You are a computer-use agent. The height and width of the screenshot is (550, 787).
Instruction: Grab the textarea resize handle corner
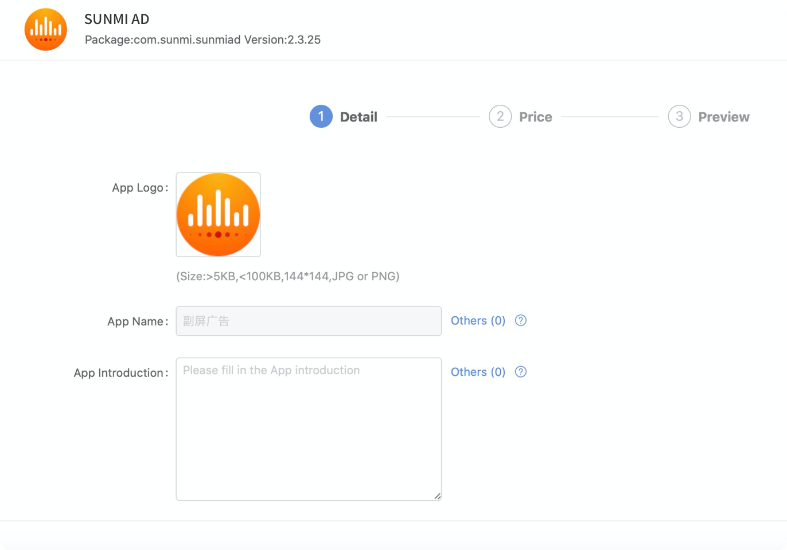coord(437,496)
